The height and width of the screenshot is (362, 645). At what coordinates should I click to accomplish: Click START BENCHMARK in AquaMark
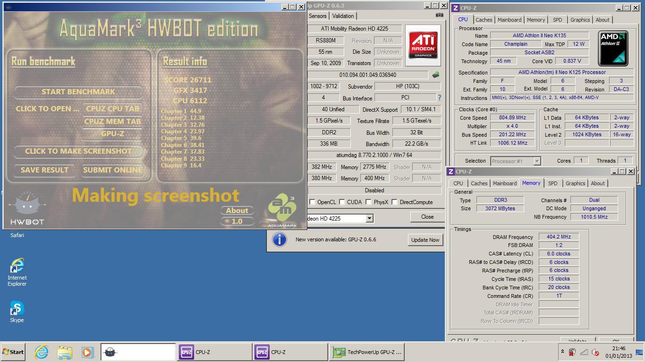tap(78, 92)
